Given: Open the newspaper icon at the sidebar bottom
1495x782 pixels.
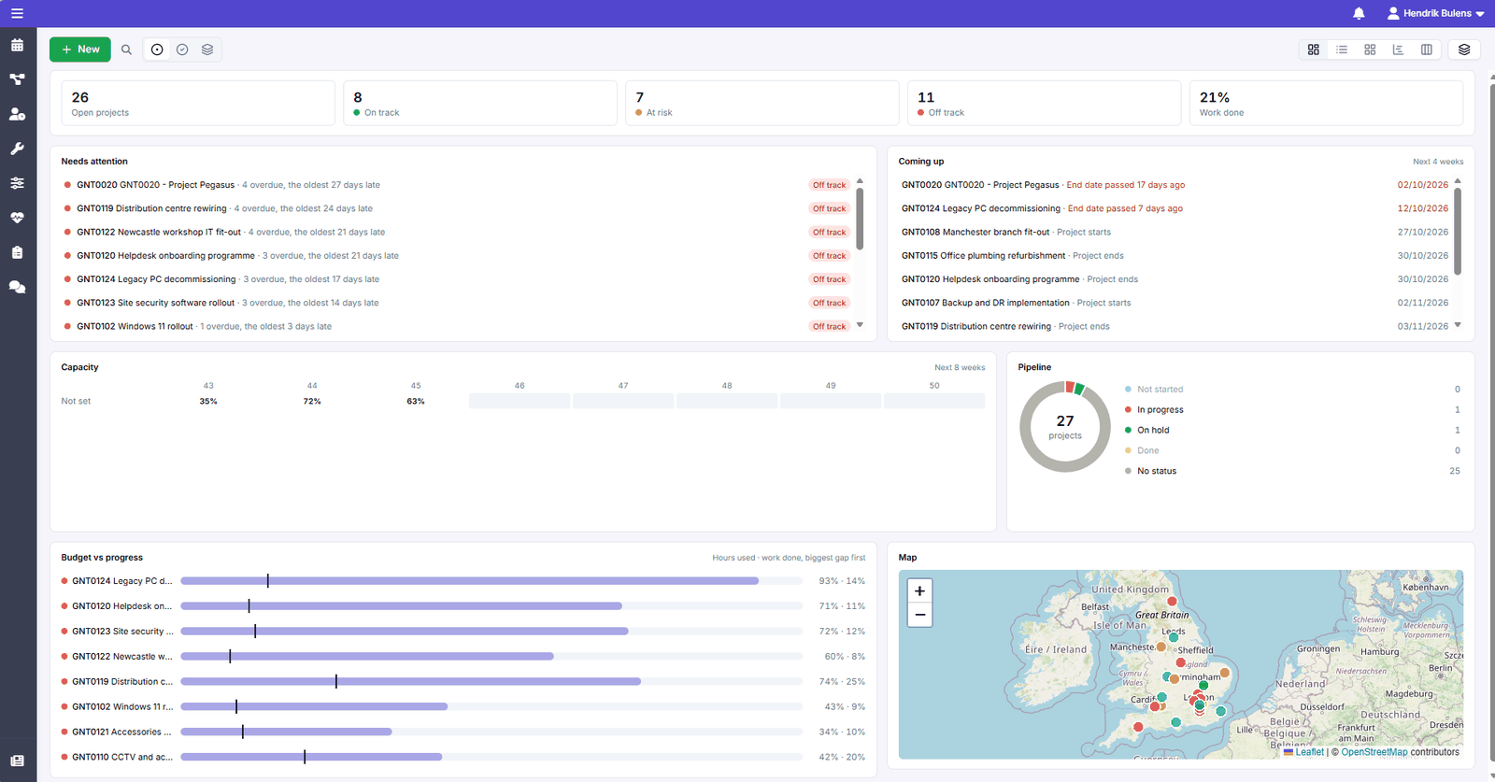Looking at the screenshot, I should [17, 761].
